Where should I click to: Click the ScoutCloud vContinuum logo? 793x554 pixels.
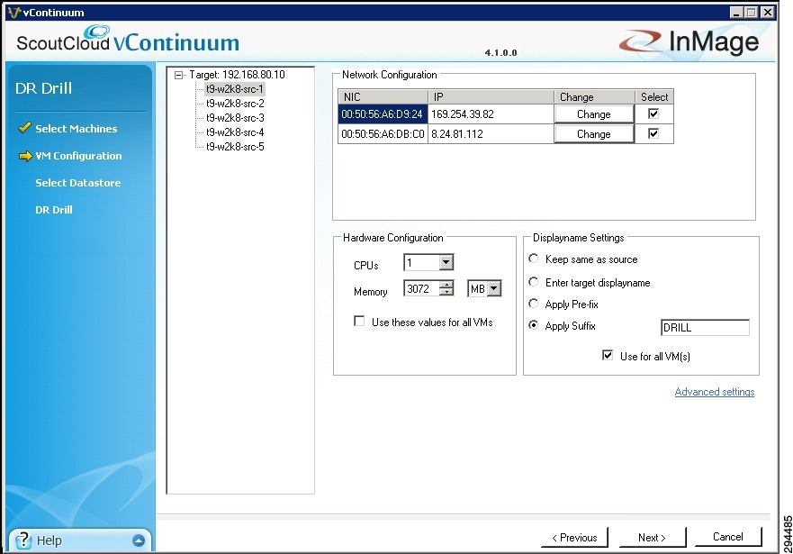(x=128, y=40)
